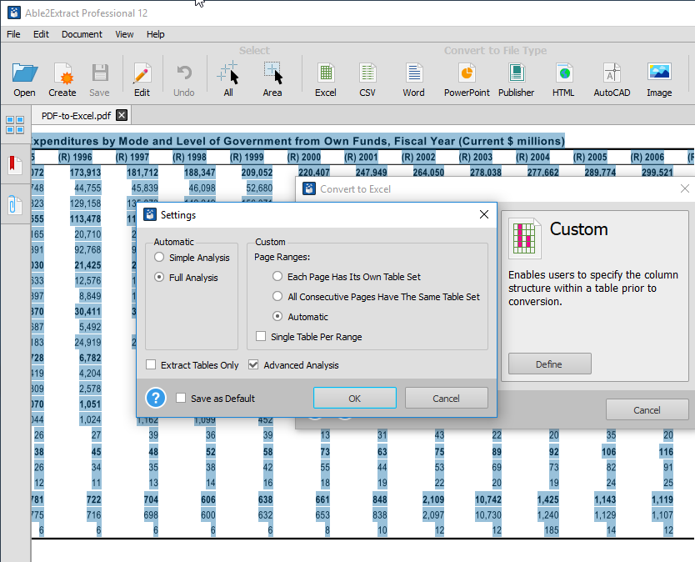Select the Simple Analysis option
This screenshot has height=562, width=695.
point(159,258)
